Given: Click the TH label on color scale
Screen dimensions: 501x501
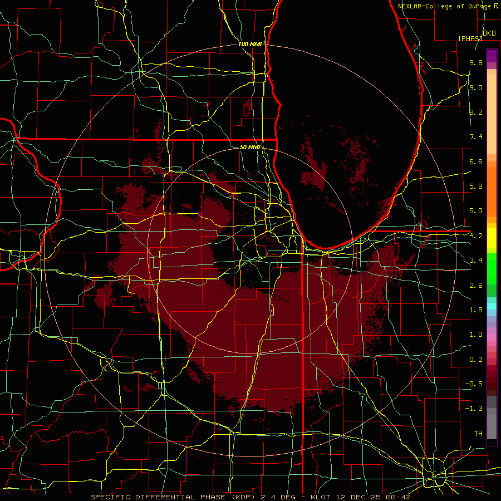Looking at the screenshot, I should pyautogui.click(x=478, y=434).
